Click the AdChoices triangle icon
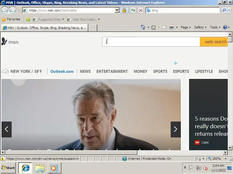This screenshot has width=233, height=174. pos(176,63)
